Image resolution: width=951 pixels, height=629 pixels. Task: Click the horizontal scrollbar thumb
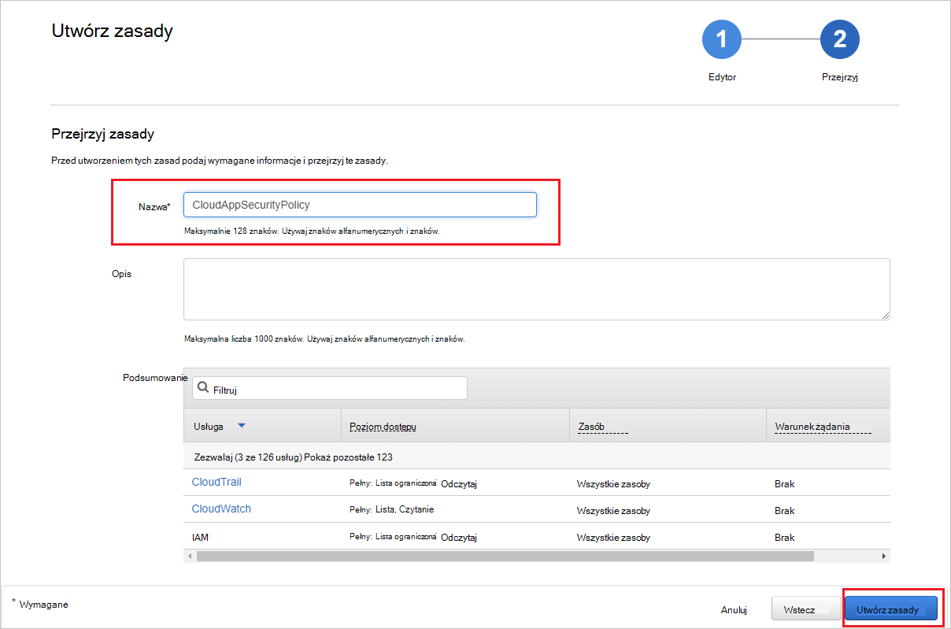pyautogui.click(x=504, y=556)
